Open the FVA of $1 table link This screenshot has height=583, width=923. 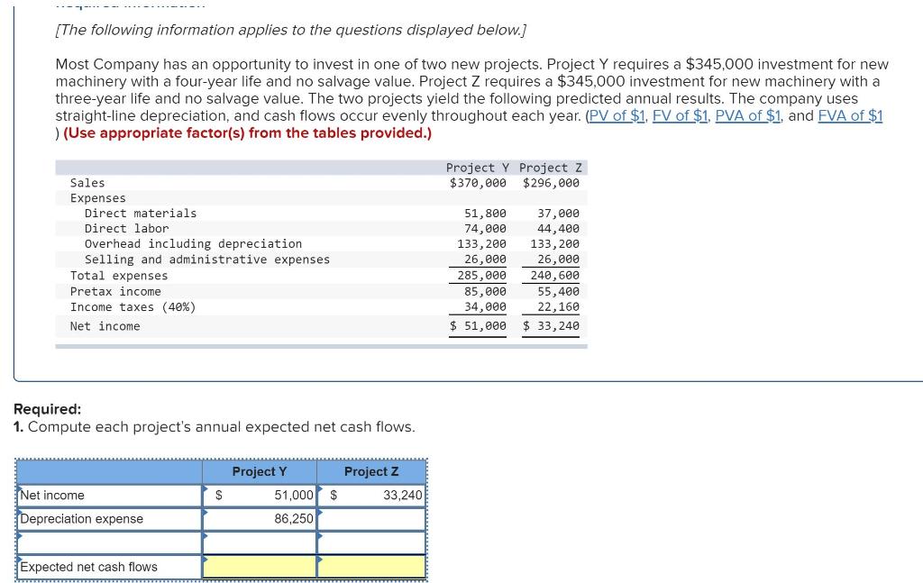click(x=849, y=115)
